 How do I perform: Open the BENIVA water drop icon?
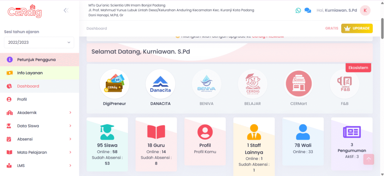207,84
